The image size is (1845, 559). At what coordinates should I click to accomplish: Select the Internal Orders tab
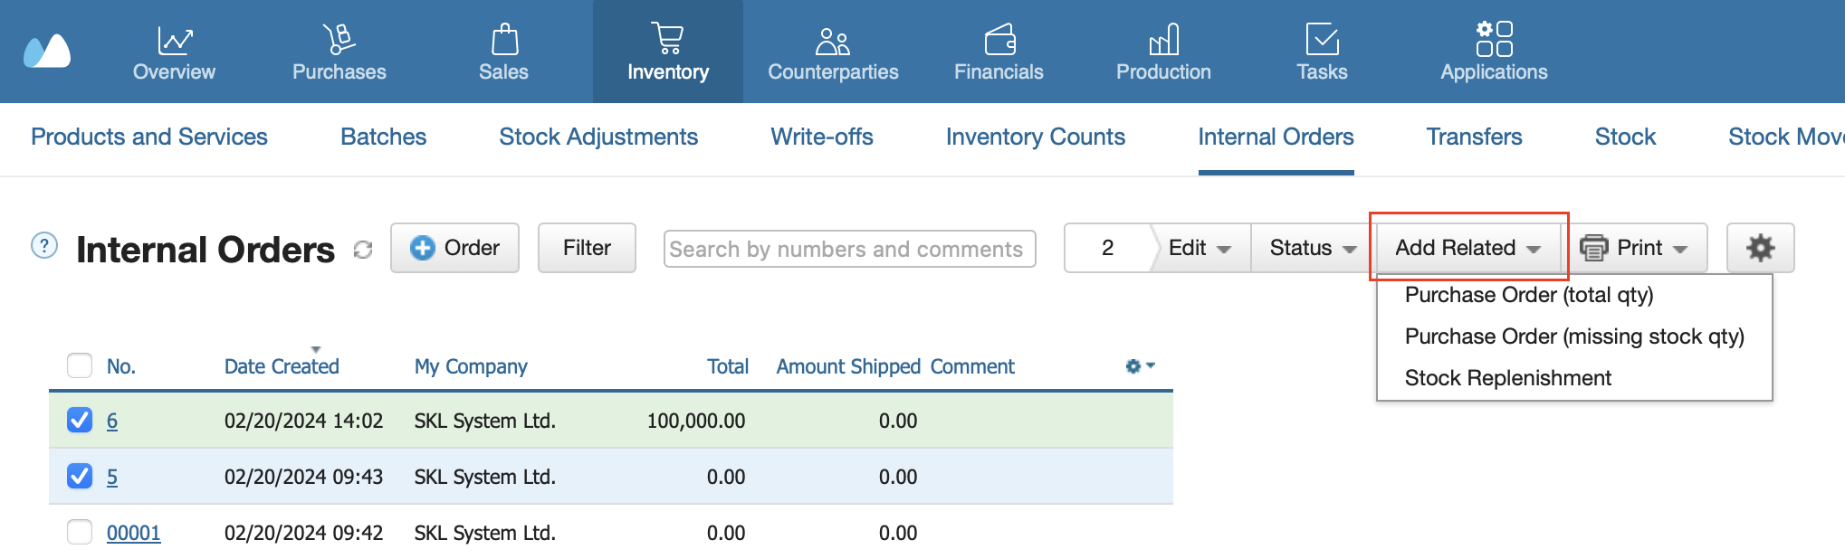[1276, 137]
